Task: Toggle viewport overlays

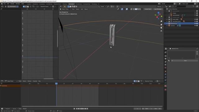Action: click(x=127, y=9)
